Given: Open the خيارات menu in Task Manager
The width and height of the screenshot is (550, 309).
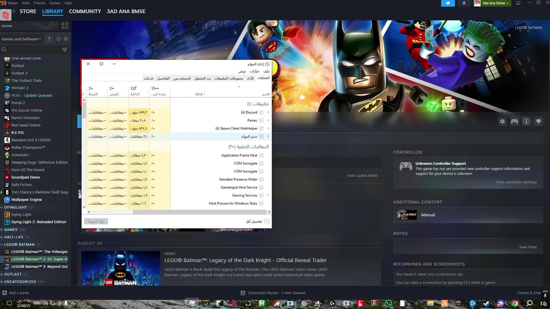Looking at the screenshot, I should (255, 71).
